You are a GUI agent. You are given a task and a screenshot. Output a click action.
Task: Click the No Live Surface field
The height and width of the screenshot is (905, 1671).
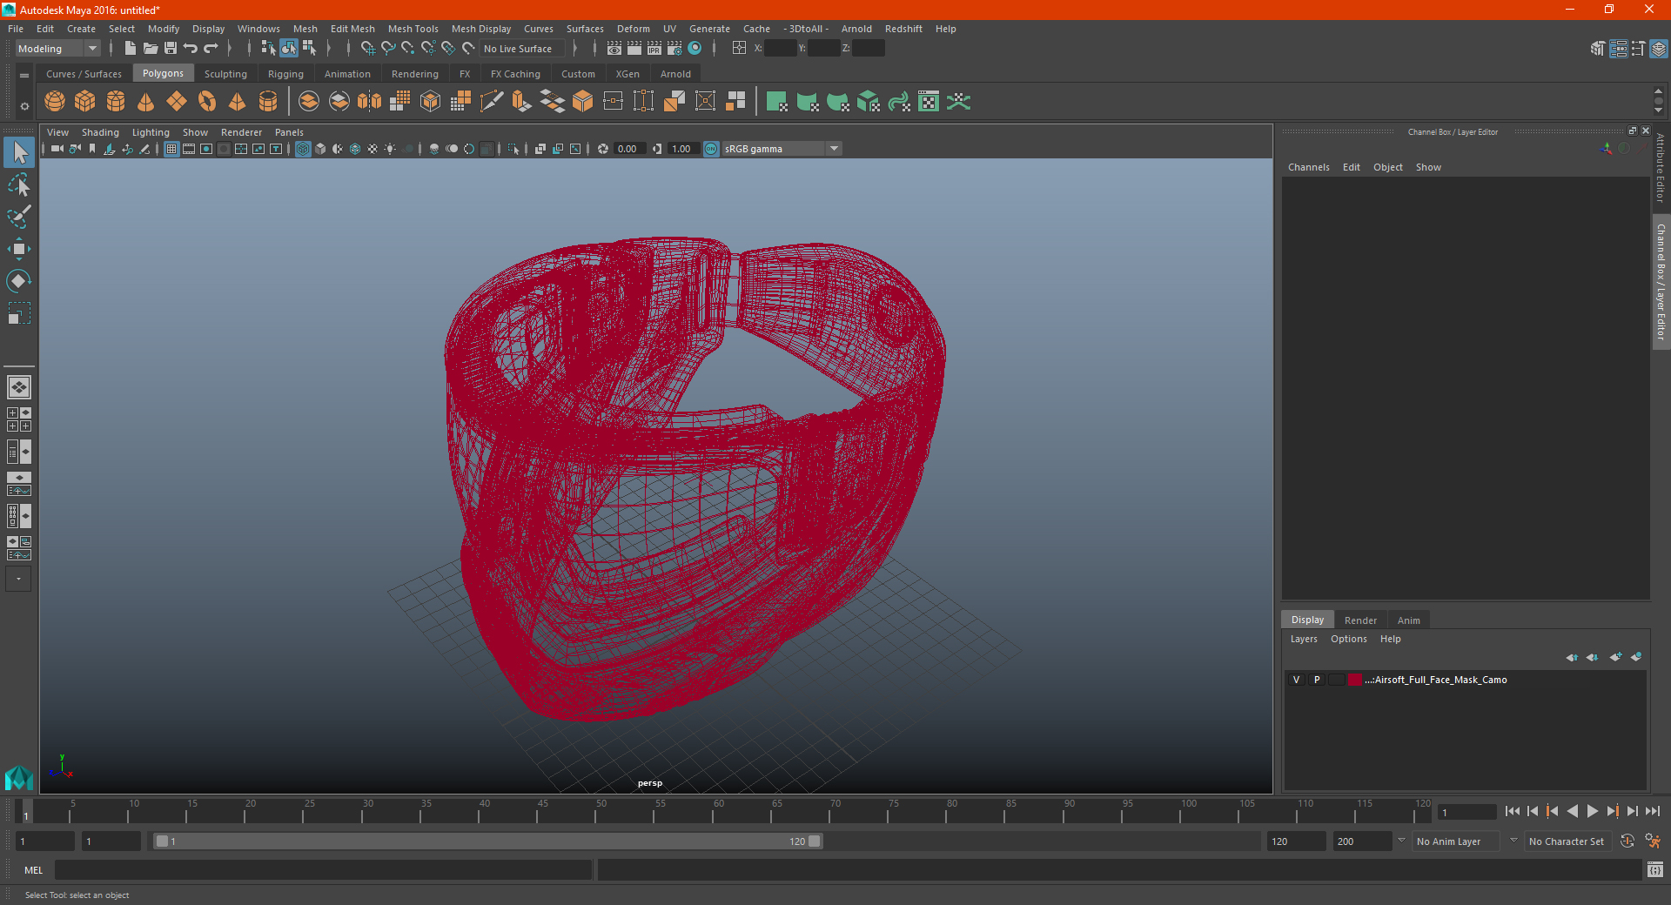[522, 49]
